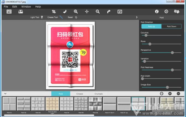The width and height of the screenshot is (186, 117).
Task: Collapse the presets strip chevron
Action: tap(5, 94)
